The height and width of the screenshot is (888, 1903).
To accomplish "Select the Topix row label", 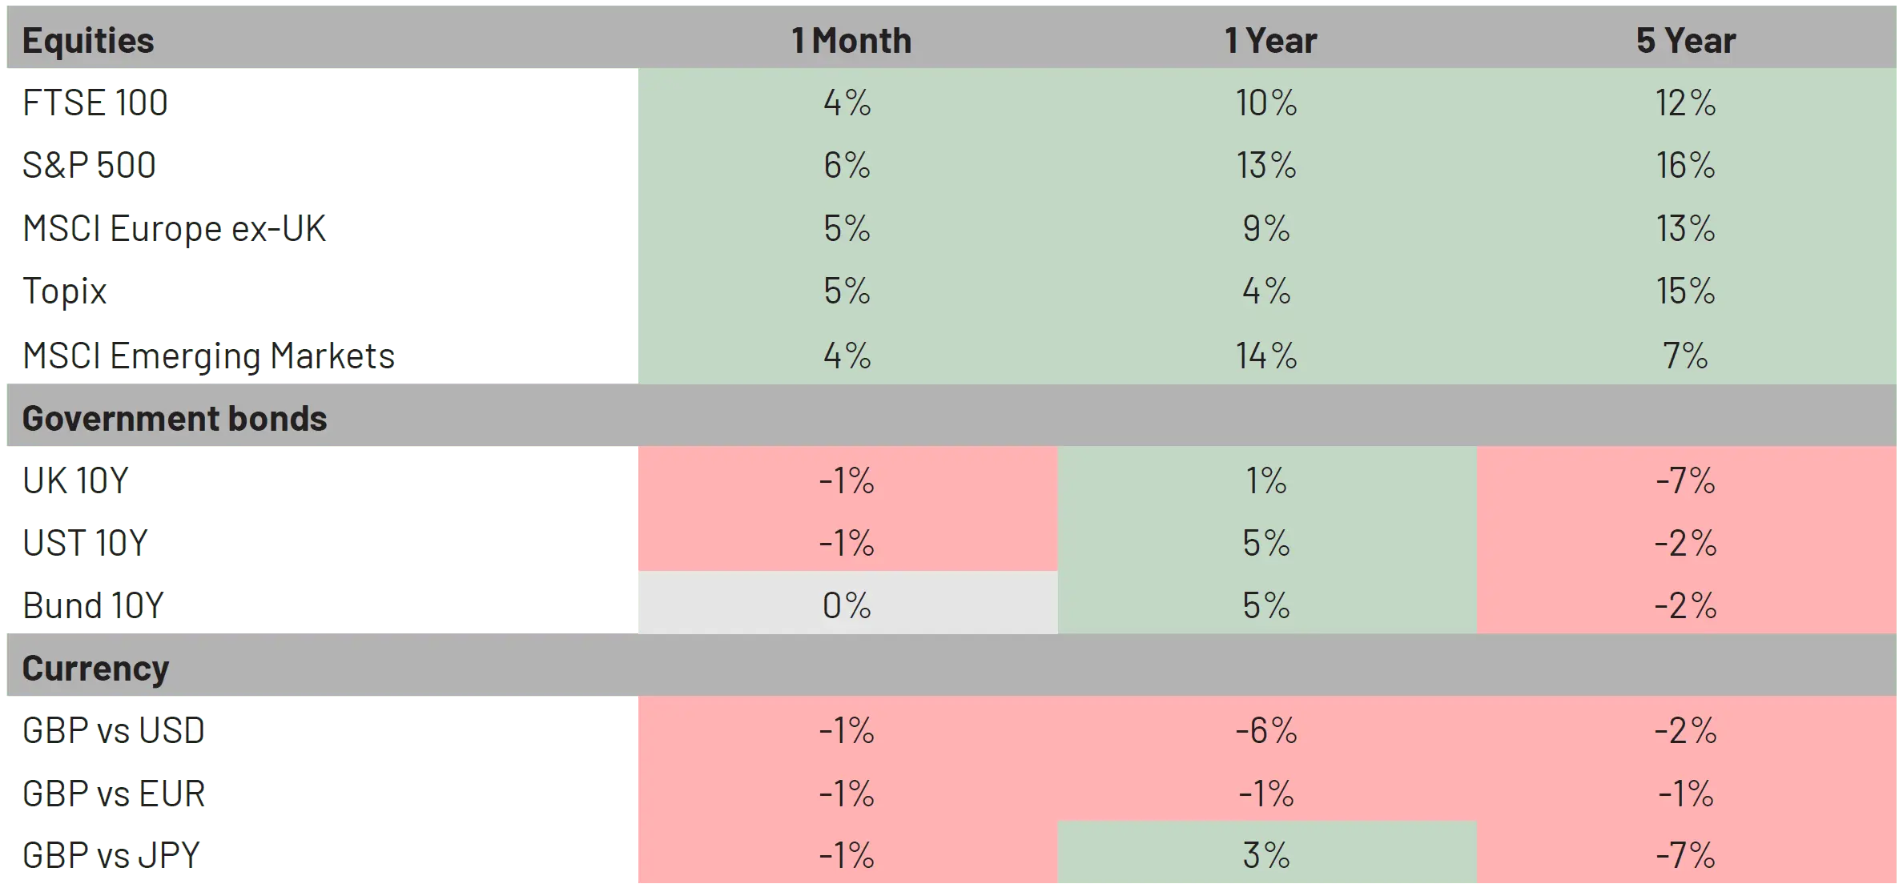I will click(x=65, y=291).
